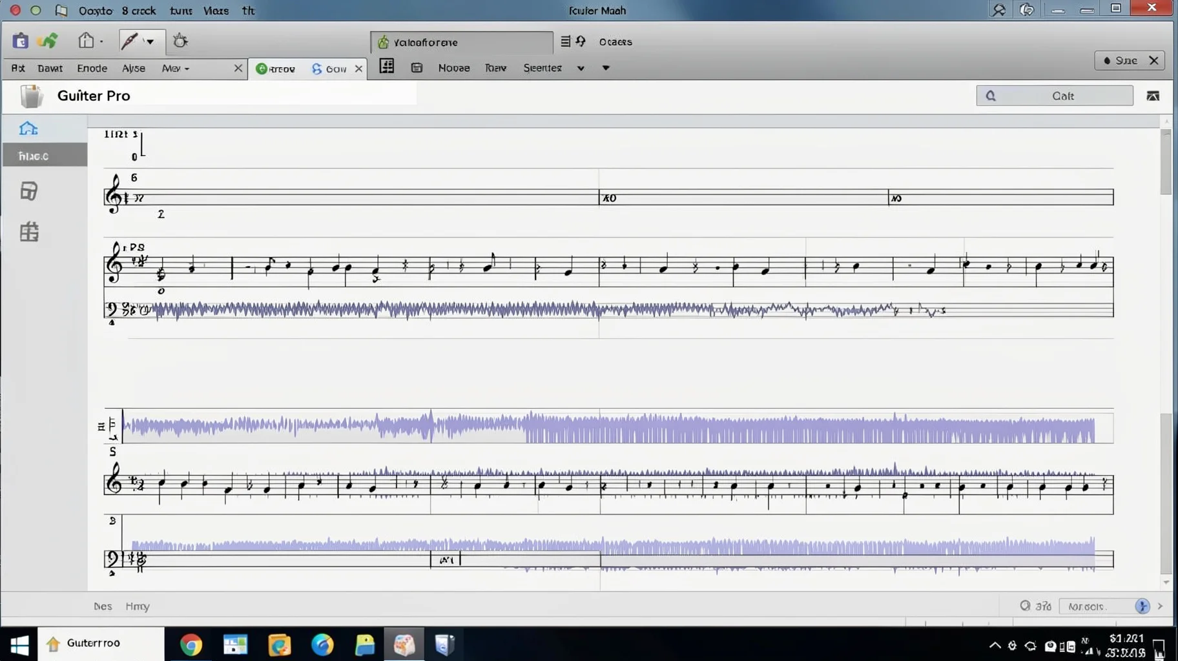1178x661 pixels.
Task: Close the panel with the X after Mey
Action: (x=238, y=68)
